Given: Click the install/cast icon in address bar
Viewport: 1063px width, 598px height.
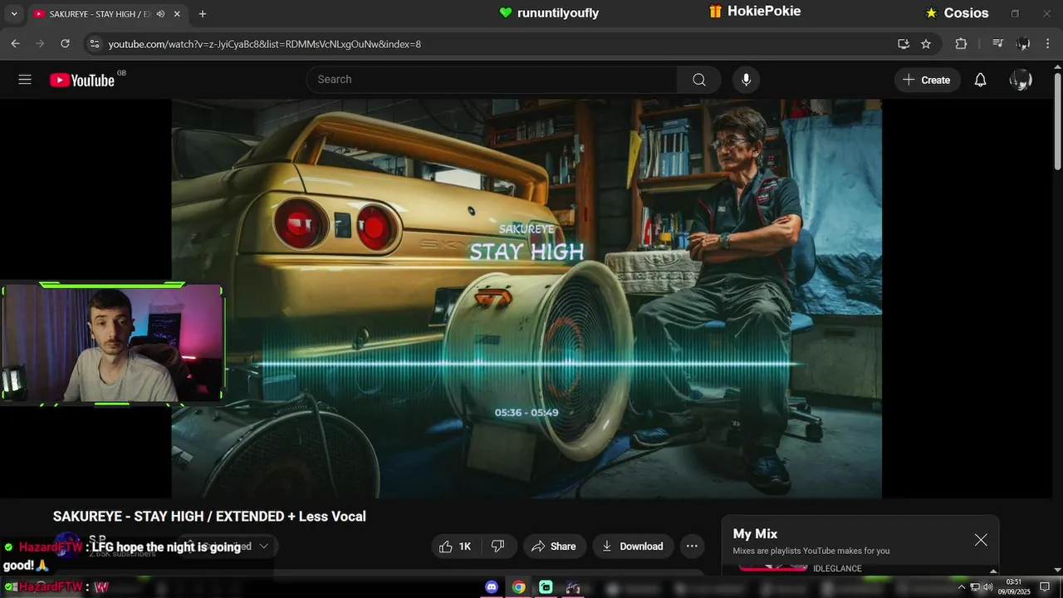Looking at the screenshot, I should click(904, 44).
